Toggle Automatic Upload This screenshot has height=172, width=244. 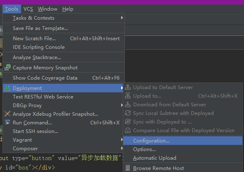coord(183,158)
